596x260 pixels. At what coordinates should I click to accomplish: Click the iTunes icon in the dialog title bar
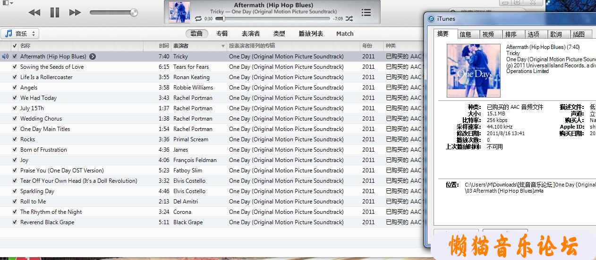[x=431, y=19]
